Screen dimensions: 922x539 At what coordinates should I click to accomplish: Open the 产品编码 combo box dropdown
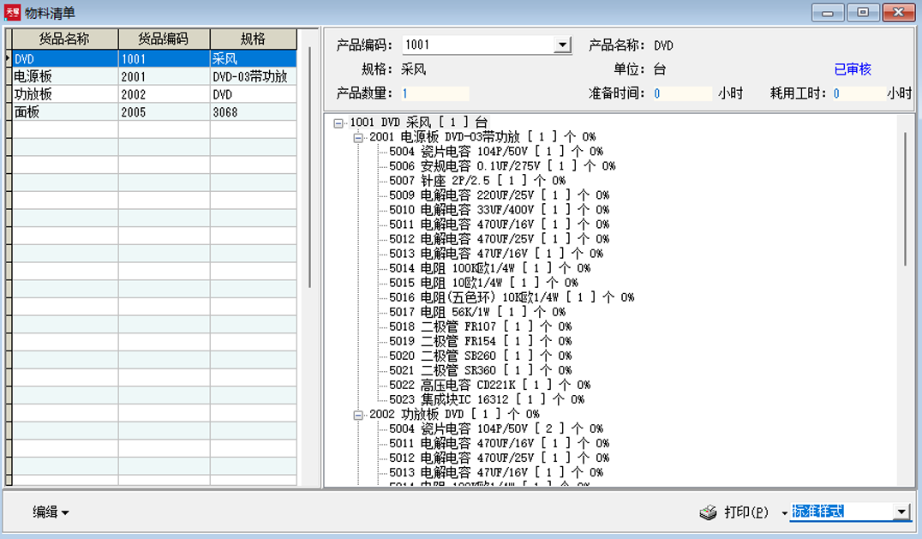[x=563, y=45]
